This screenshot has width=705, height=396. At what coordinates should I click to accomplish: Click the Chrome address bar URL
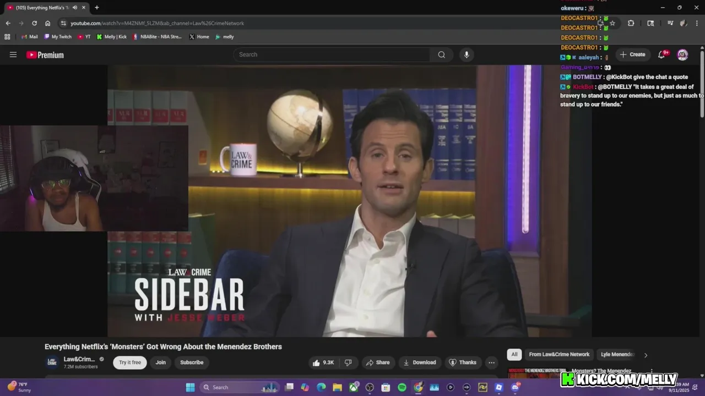158,23
